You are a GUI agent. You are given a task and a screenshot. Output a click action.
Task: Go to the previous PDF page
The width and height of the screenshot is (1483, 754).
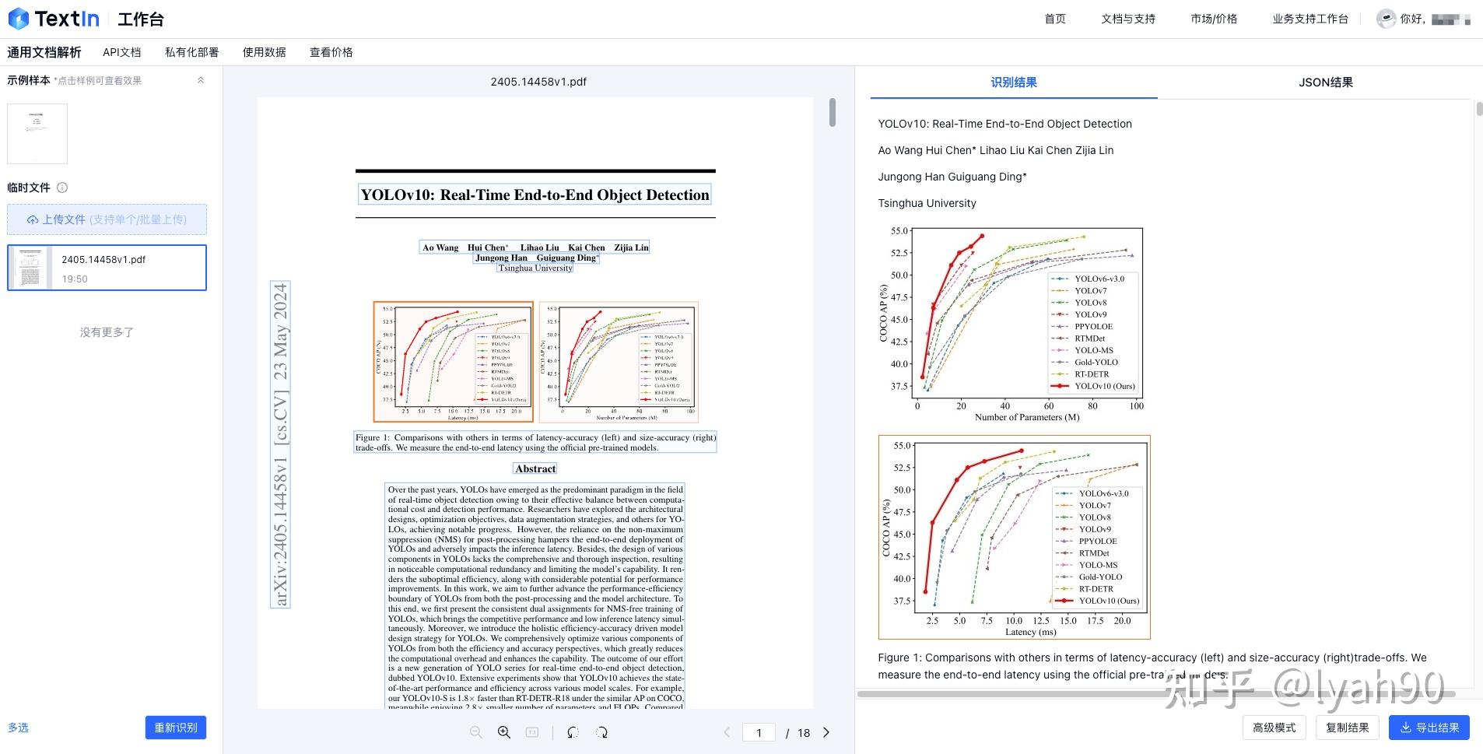pos(727,732)
